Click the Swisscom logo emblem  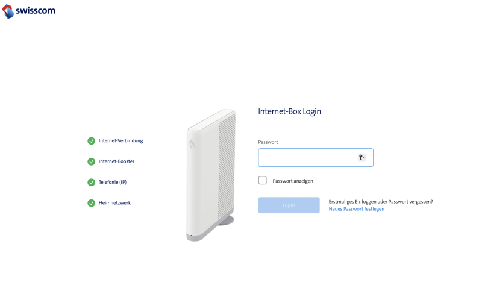point(8,11)
